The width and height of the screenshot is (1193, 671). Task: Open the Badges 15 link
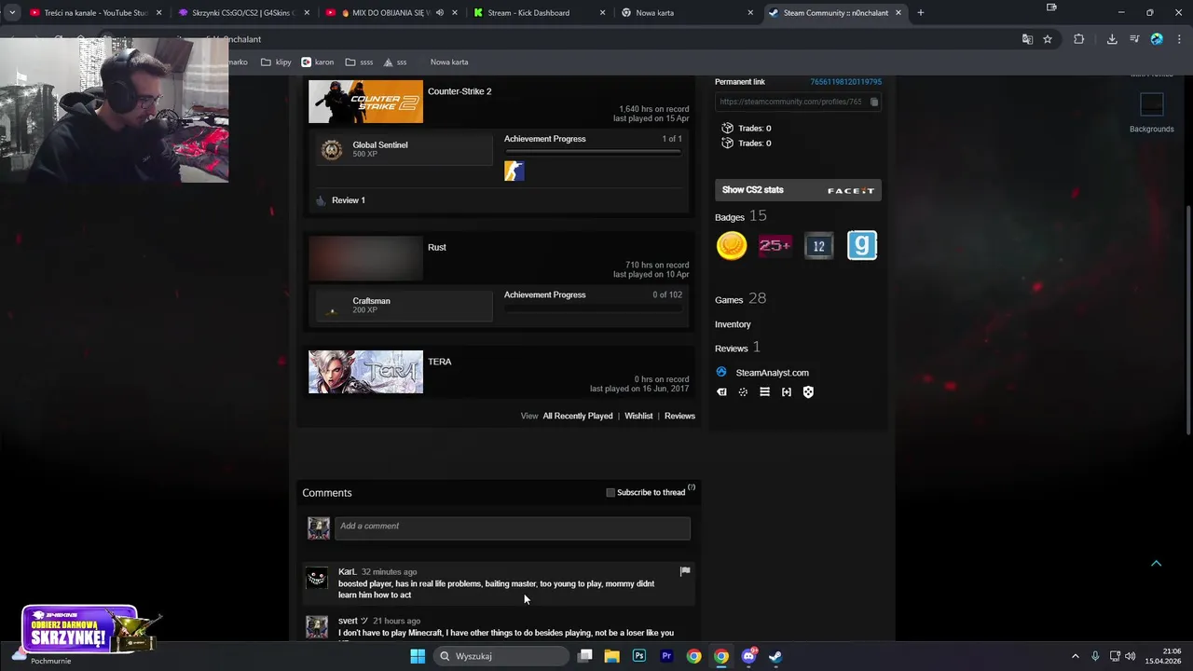[x=741, y=216]
